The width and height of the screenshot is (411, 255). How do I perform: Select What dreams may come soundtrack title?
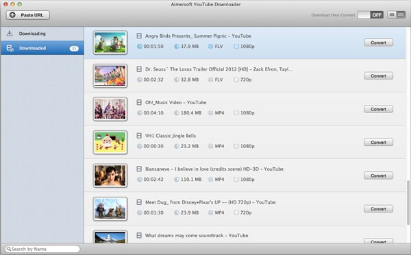tap(197, 236)
